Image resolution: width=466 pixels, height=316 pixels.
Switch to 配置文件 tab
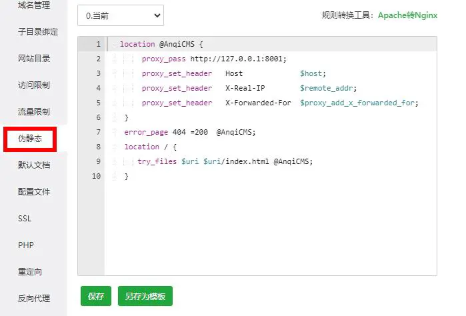point(33,192)
